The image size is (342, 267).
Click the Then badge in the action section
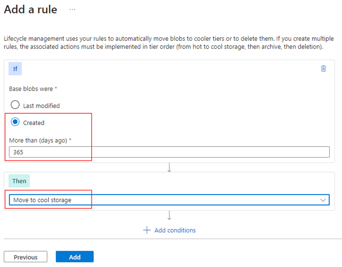(19, 181)
